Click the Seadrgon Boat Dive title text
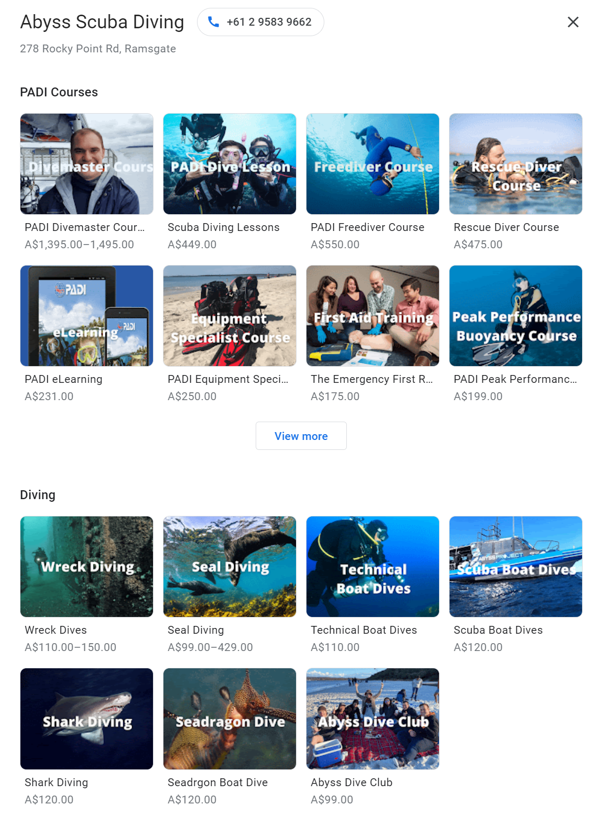This screenshot has width=591, height=827. click(217, 782)
